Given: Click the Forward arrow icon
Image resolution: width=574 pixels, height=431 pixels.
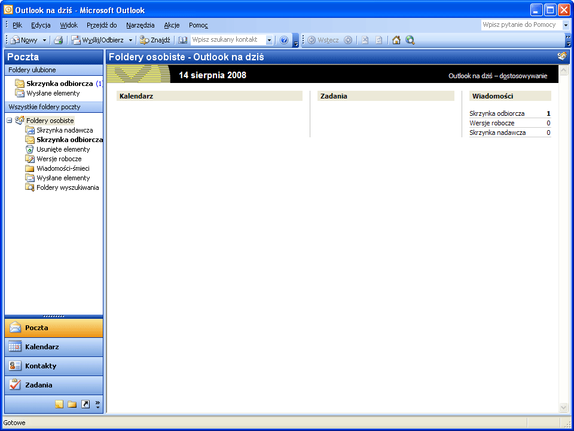Looking at the screenshot, I should pos(348,40).
